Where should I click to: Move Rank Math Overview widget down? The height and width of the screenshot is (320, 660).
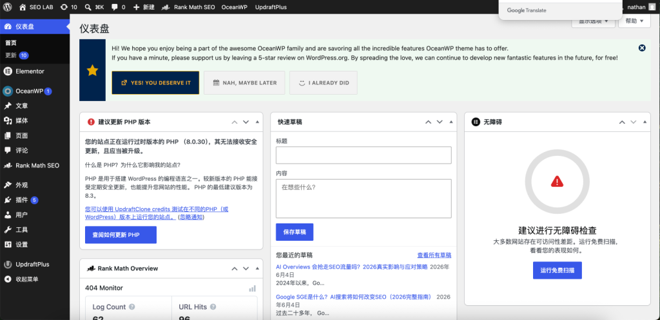click(x=246, y=268)
